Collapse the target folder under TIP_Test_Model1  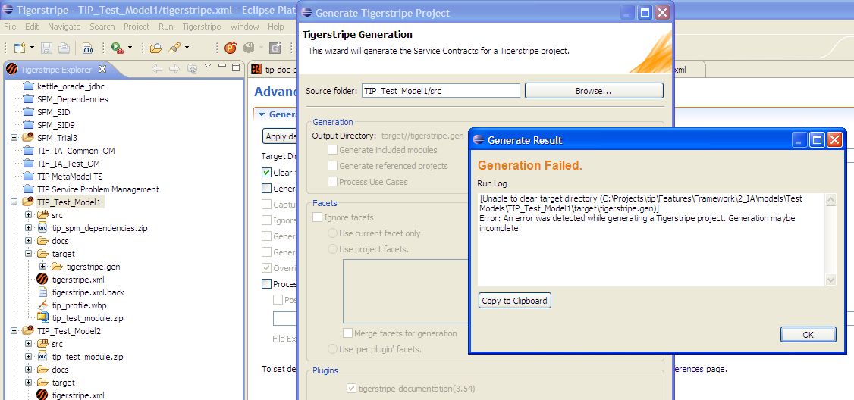pyautogui.click(x=29, y=254)
